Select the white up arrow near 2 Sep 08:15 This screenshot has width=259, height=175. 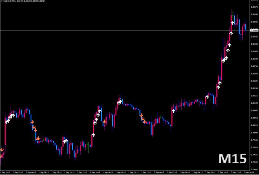[x=207, y=97]
